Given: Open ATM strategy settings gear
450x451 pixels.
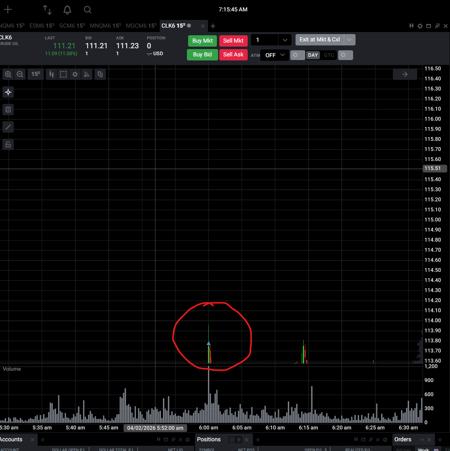Looking at the screenshot, I should click(x=297, y=55).
